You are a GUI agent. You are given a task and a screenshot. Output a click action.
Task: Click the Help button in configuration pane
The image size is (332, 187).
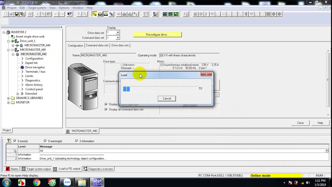pyautogui.click(x=320, y=123)
